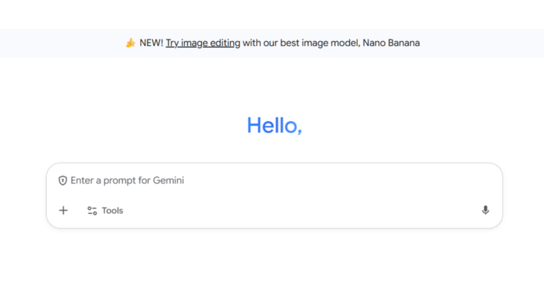Click the blue 'Hello,' greeting text
The image size is (544, 306).
274,125
